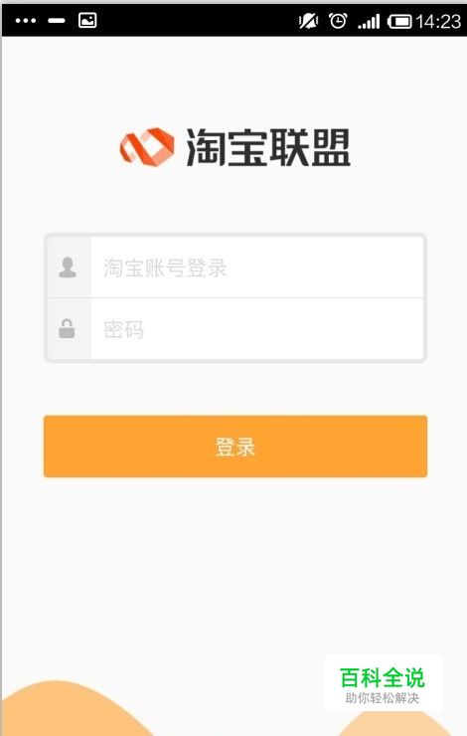Tap the muted vibrate icon in status bar
Viewport: 467px width, 736px height.
pyautogui.click(x=308, y=21)
